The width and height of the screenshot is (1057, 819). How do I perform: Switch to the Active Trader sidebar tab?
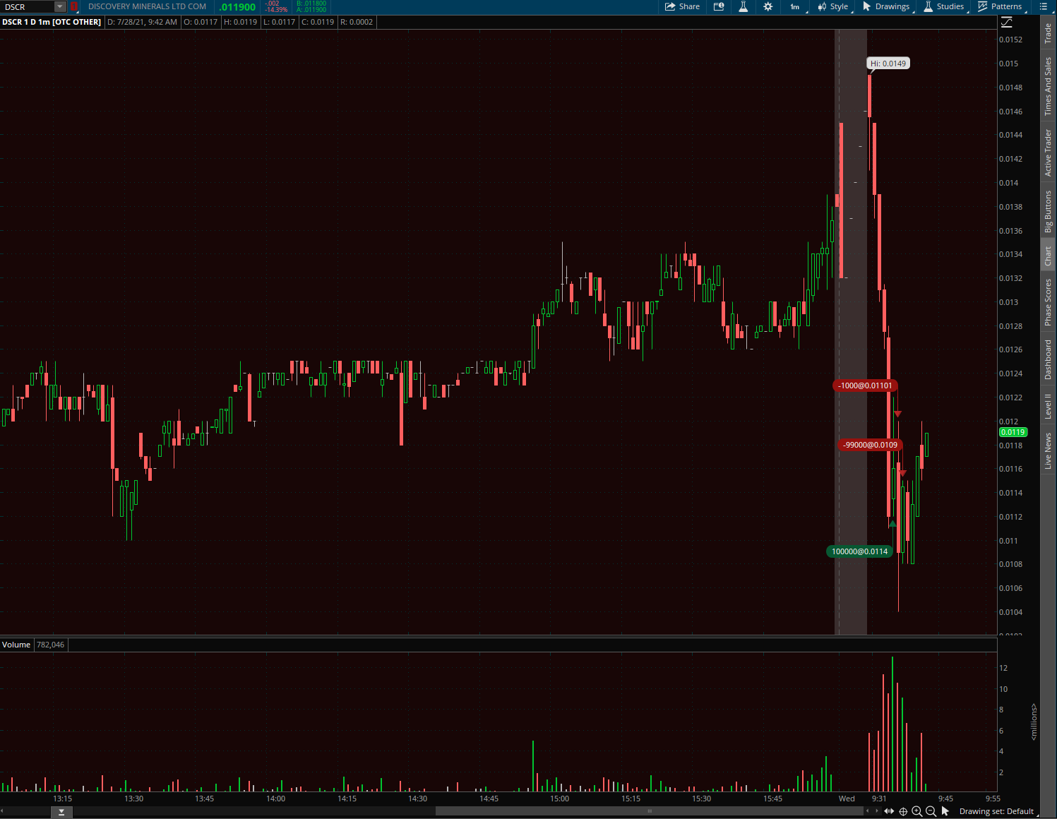pyautogui.click(x=1049, y=153)
